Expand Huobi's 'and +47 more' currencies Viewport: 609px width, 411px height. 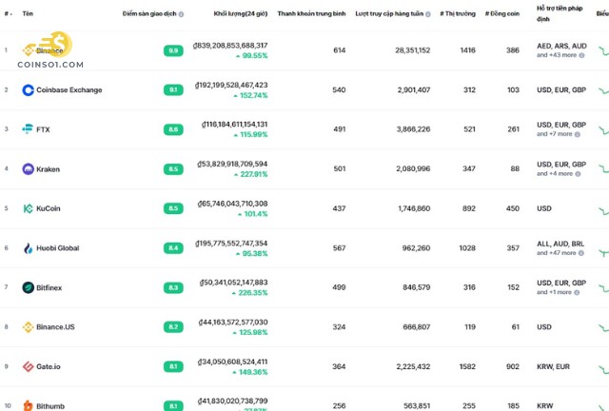557,253
